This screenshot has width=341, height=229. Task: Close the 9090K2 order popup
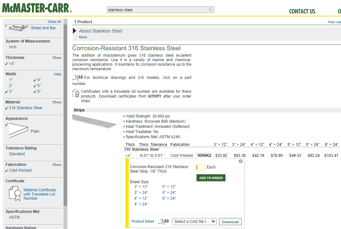241,161
